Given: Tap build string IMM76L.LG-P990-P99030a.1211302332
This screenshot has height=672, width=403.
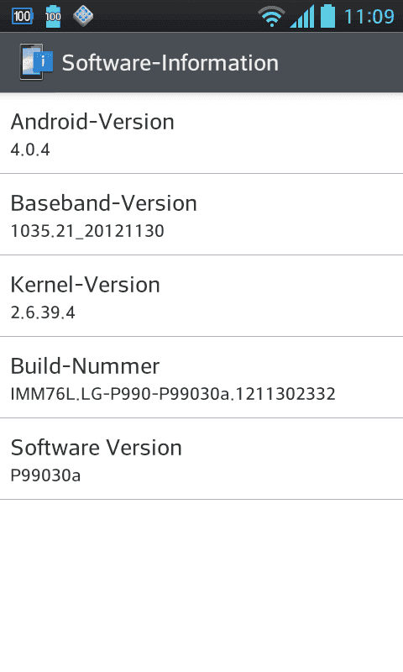Looking at the screenshot, I should (x=173, y=394).
